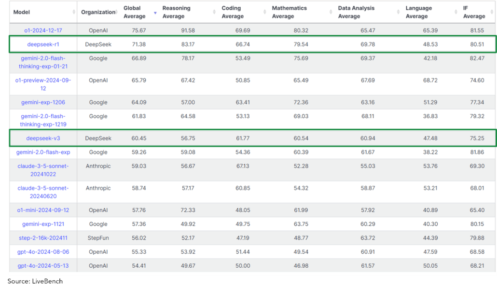Select Google organization in the gemini-exp-1206 row
Viewport: 497px width, 289px height.
[x=98, y=102]
